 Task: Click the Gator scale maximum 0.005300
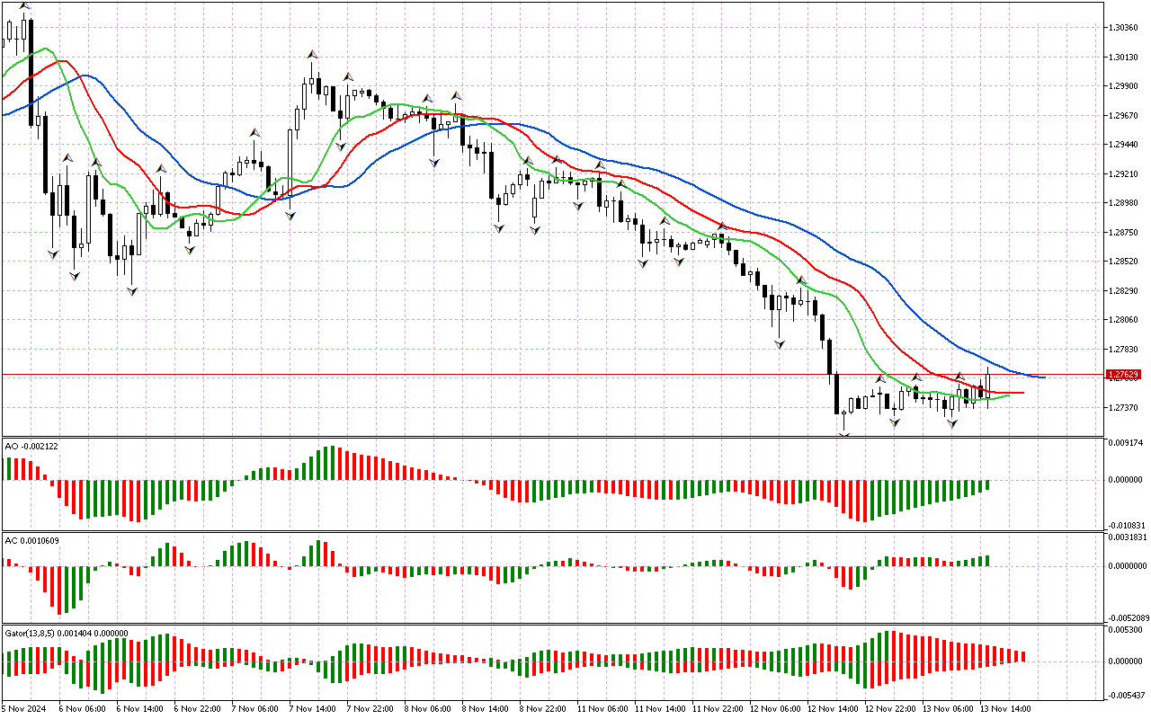click(x=1126, y=630)
